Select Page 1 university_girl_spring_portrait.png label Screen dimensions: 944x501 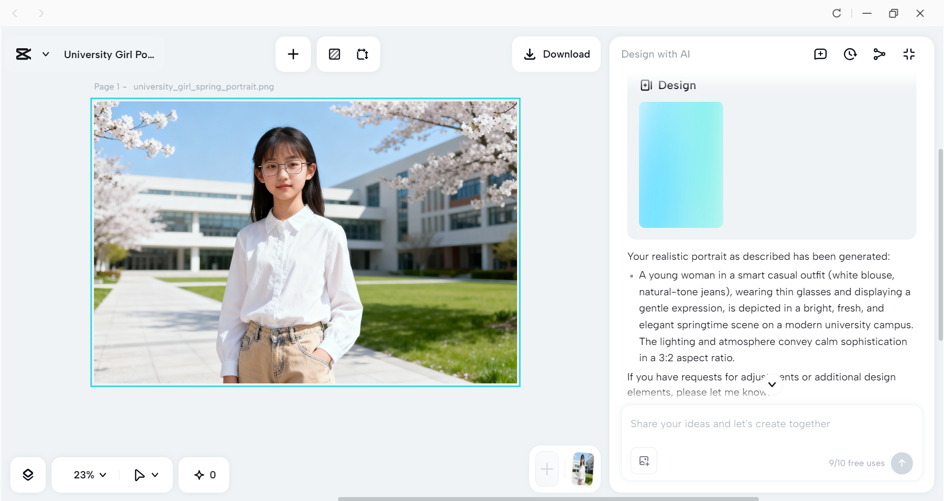point(183,87)
